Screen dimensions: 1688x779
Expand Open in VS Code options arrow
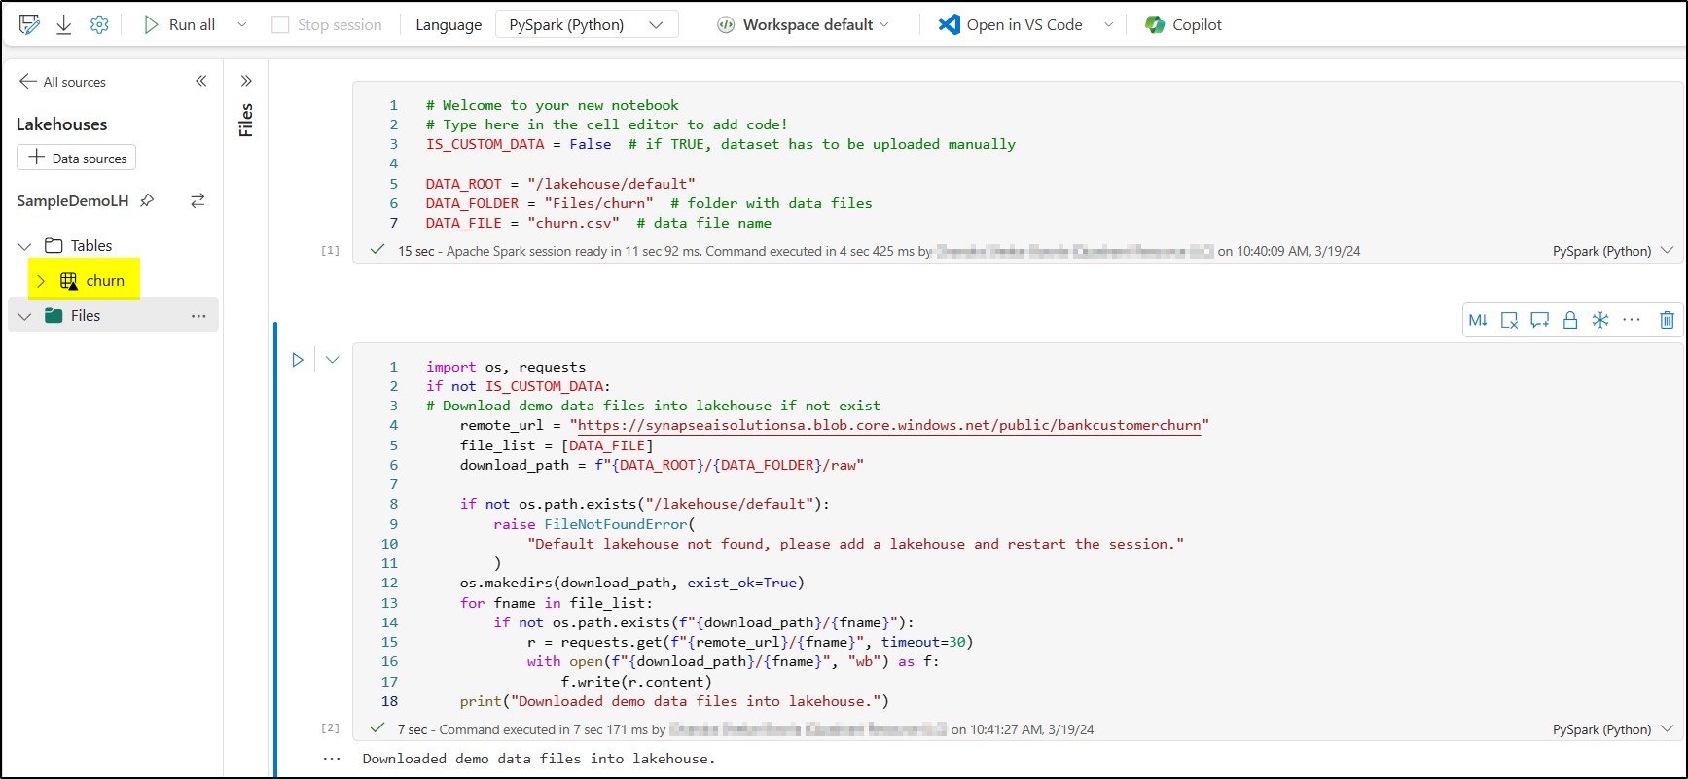point(1108,24)
